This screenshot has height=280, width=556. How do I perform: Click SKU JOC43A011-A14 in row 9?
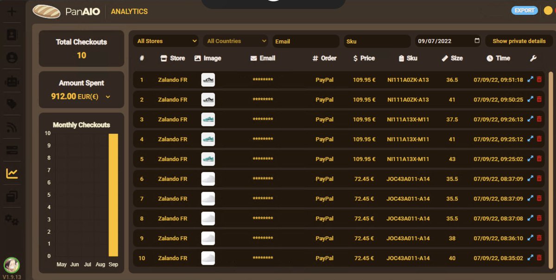pyautogui.click(x=408, y=238)
